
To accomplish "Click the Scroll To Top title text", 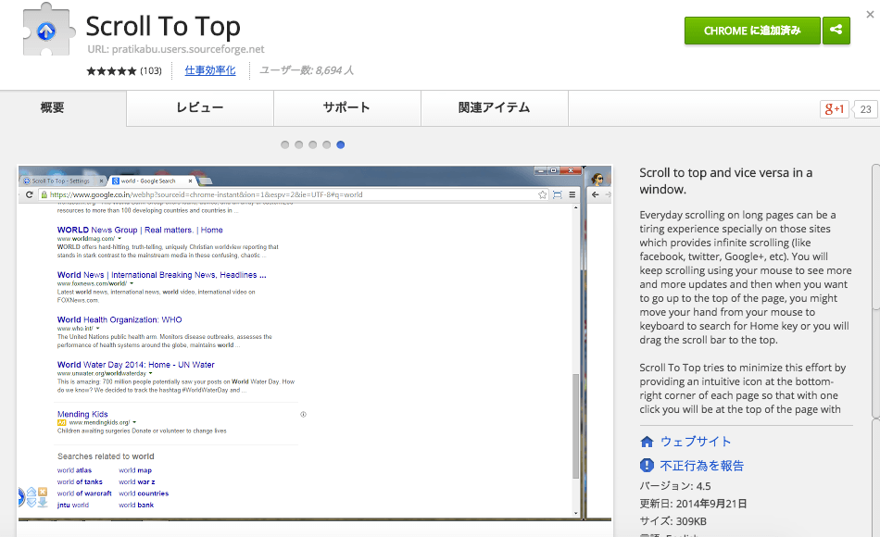I will click(x=163, y=26).
